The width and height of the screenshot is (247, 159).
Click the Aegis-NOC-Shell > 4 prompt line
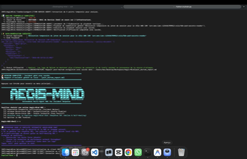[x=11, y=121]
